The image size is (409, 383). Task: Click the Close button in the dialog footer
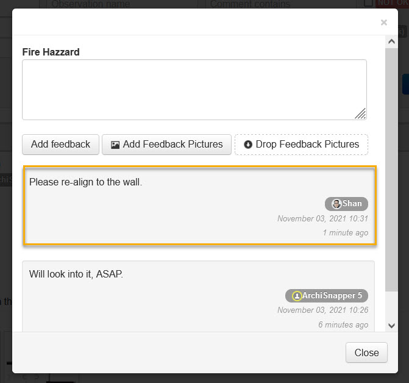coord(366,353)
